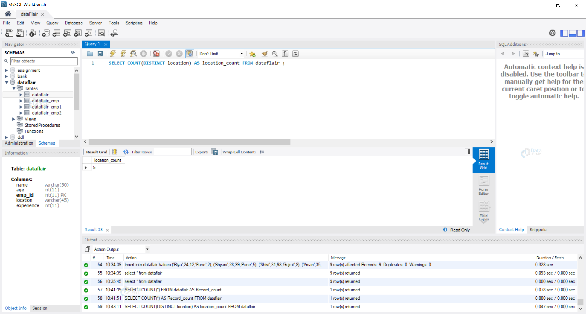The image size is (586, 314).
Task: Reconnect to DBMS icon
Action: 114,33
